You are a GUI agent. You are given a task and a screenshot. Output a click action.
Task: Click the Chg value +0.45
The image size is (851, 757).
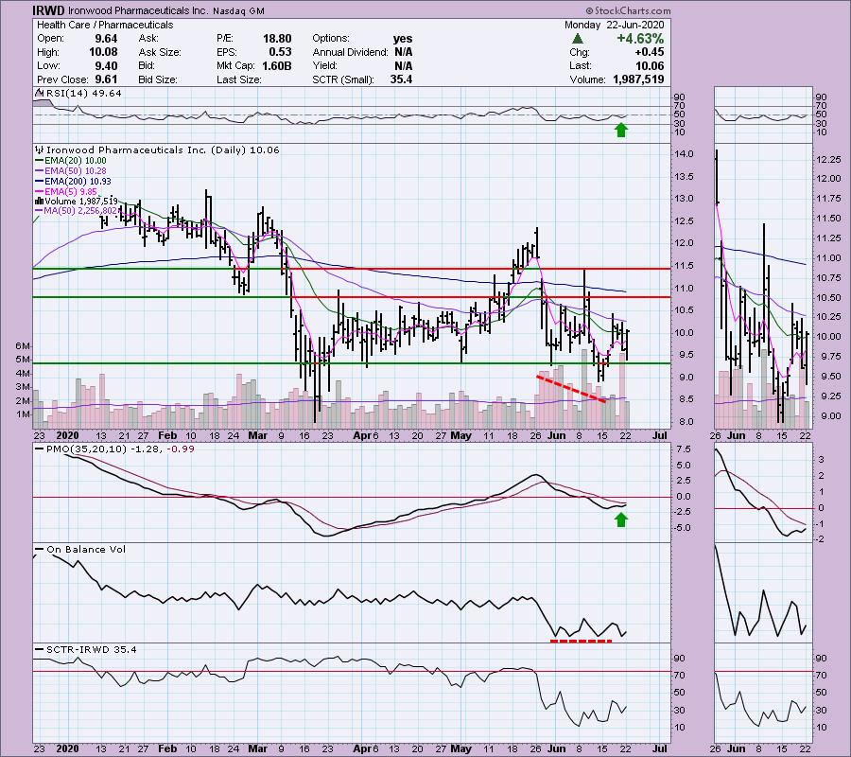(649, 52)
